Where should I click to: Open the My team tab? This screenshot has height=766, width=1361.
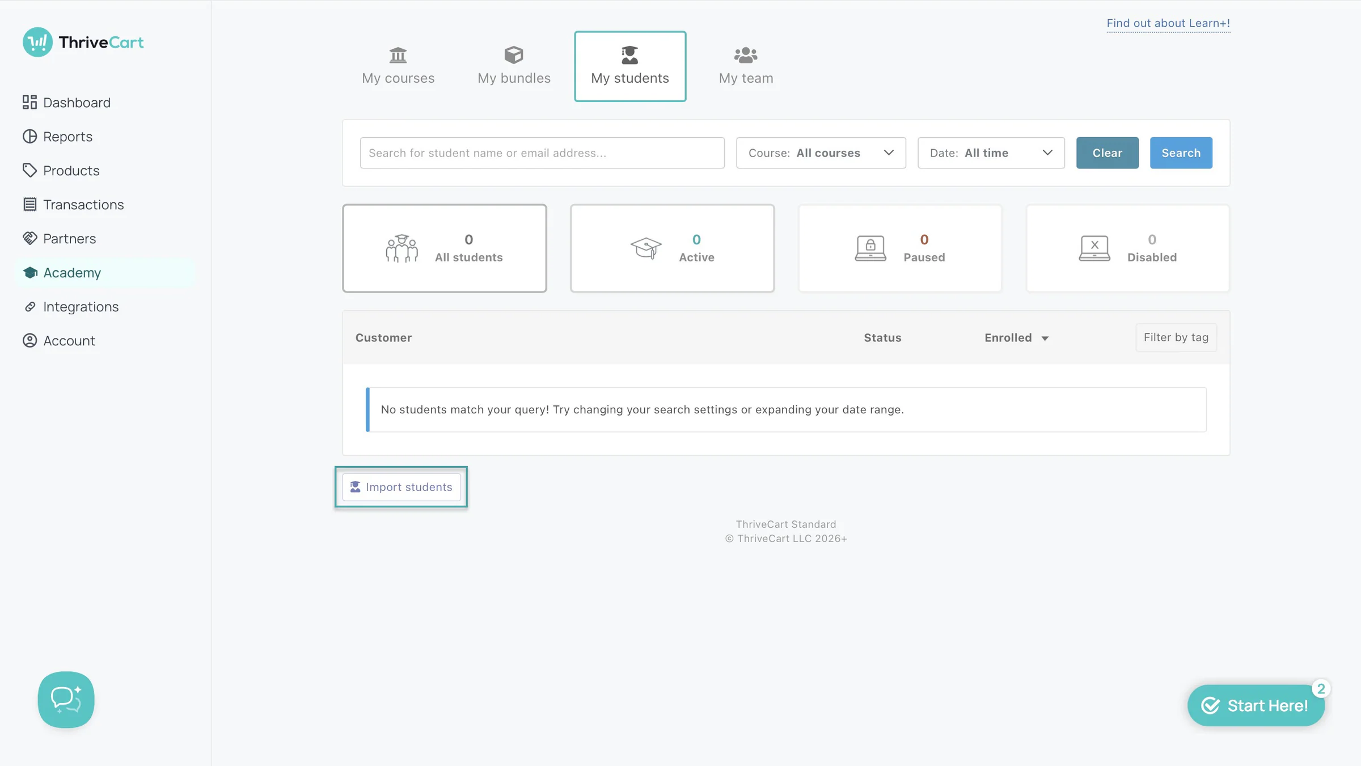[x=746, y=66]
